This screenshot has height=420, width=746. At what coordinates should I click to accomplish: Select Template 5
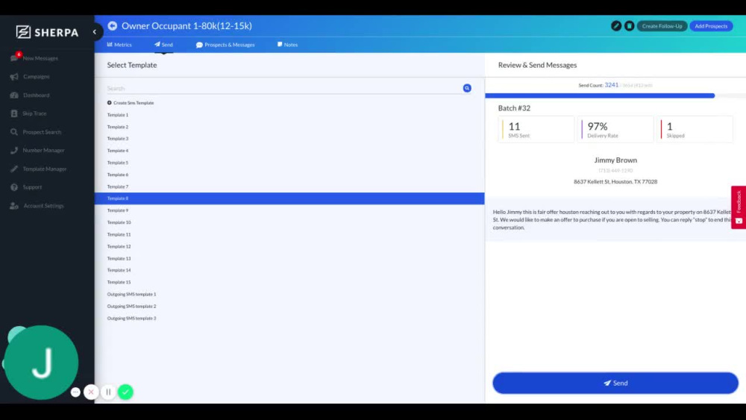(x=118, y=163)
